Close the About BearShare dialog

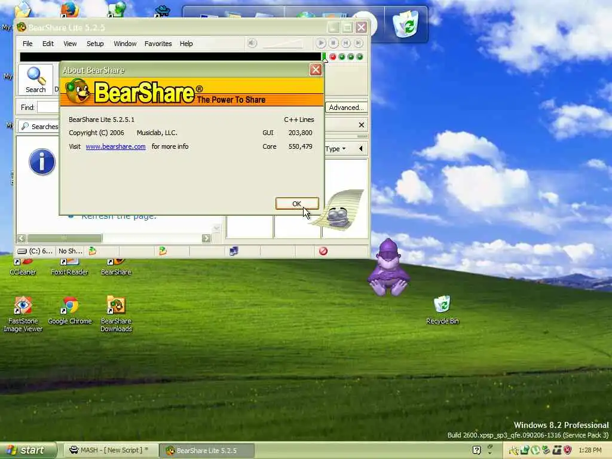[316, 70]
